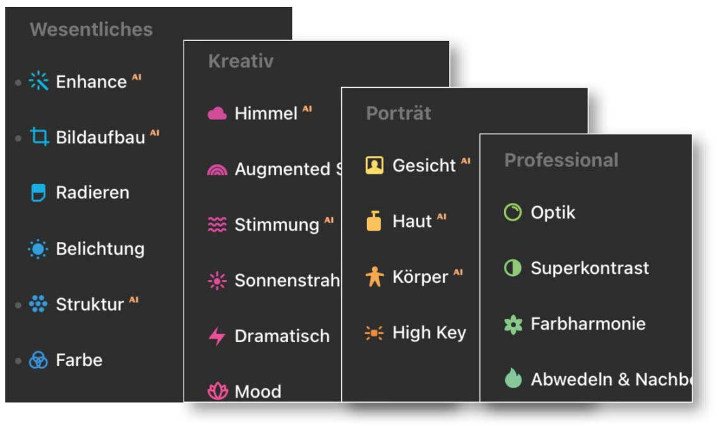Click the Gesicht portrait icon
This screenshot has height=426, width=719.
click(375, 166)
